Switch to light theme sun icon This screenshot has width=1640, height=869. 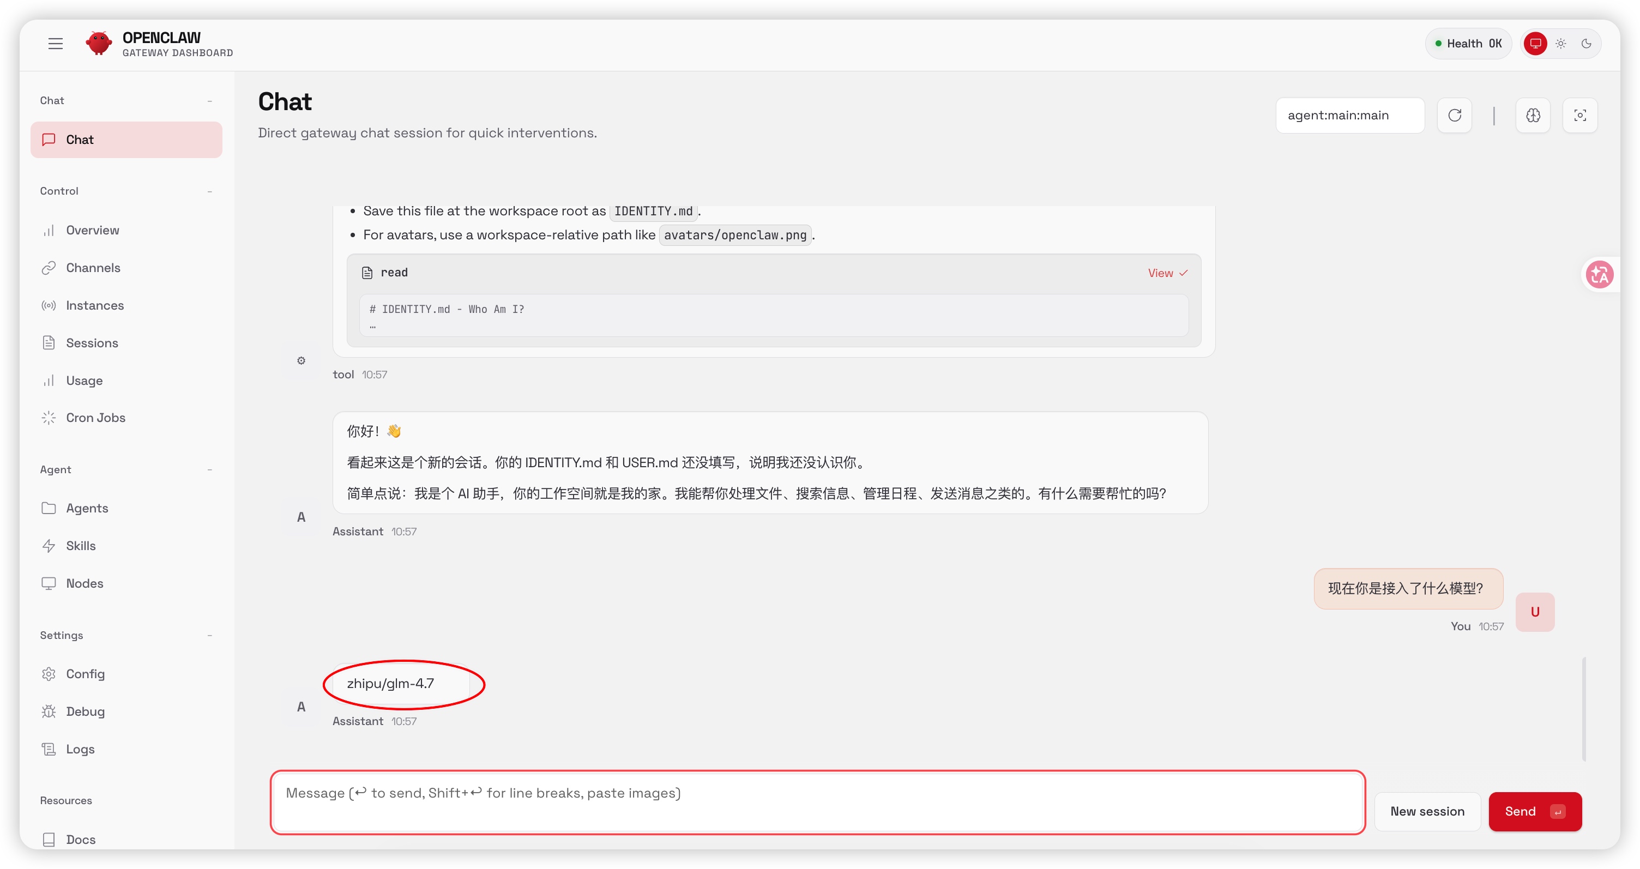(x=1560, y=43)
